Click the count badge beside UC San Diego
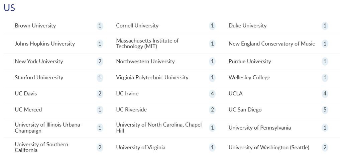 325,110
